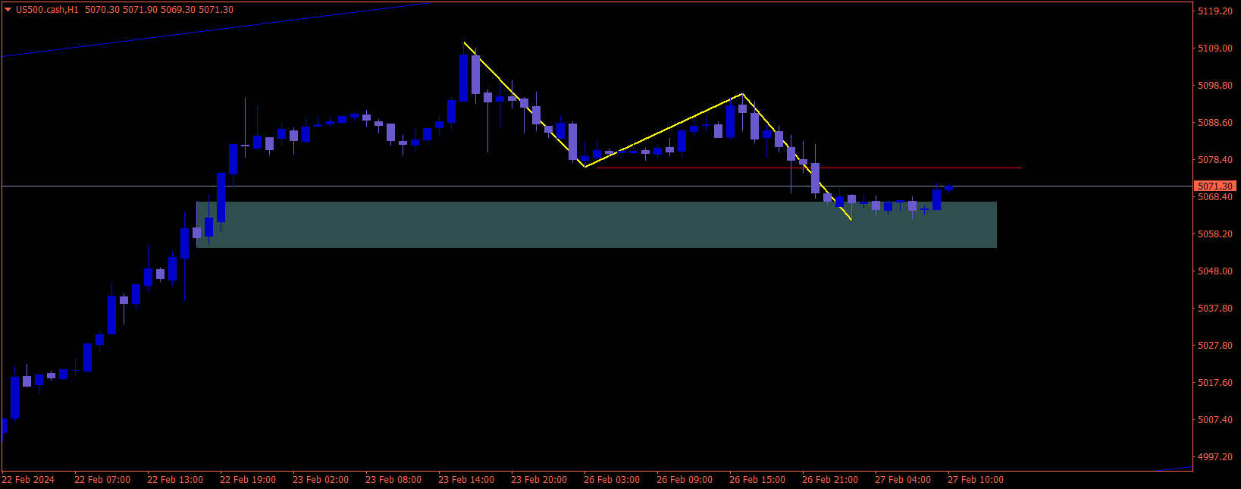Click the 5007.40 price scale label
Viewport: 1241px width, 489px height.
point(1214,420)
